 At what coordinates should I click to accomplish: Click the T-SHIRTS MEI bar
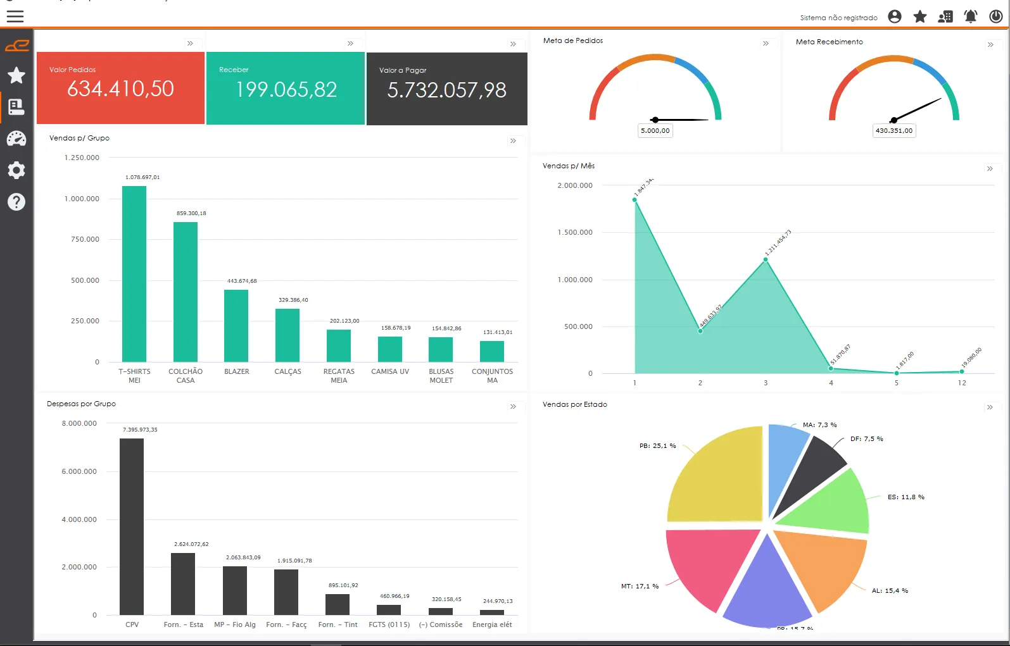coord(134,274)
